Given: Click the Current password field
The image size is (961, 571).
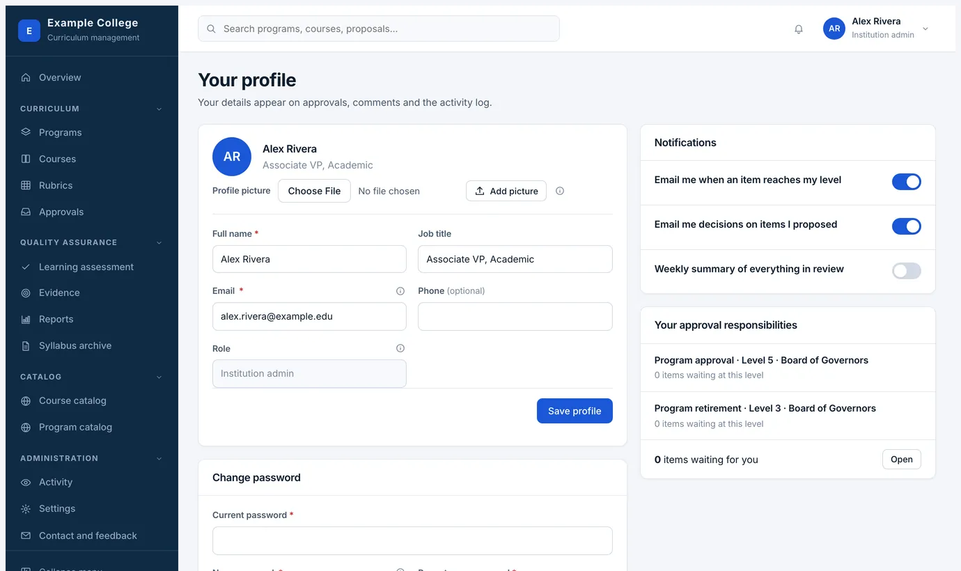Looking at the screenshot, I should tap(412, 541).
